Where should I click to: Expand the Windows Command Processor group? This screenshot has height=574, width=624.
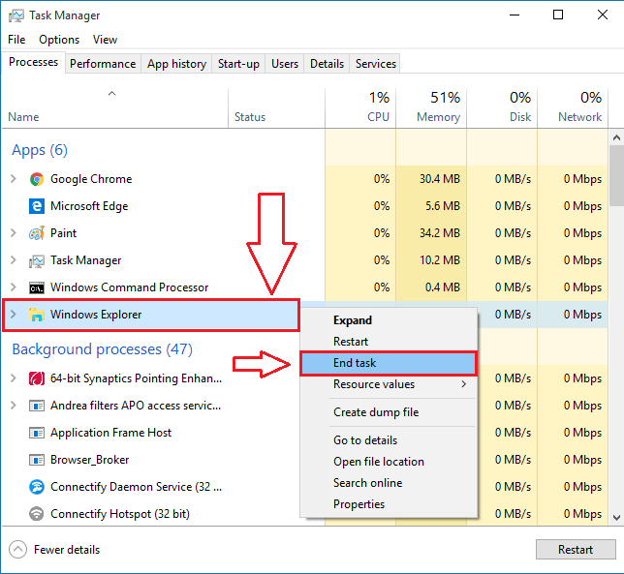click(14, 287)
